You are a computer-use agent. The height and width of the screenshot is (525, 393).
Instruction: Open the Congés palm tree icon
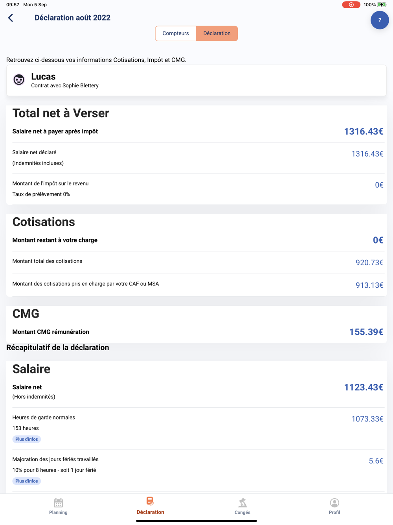pyautogui.click(x=242, y=503)
